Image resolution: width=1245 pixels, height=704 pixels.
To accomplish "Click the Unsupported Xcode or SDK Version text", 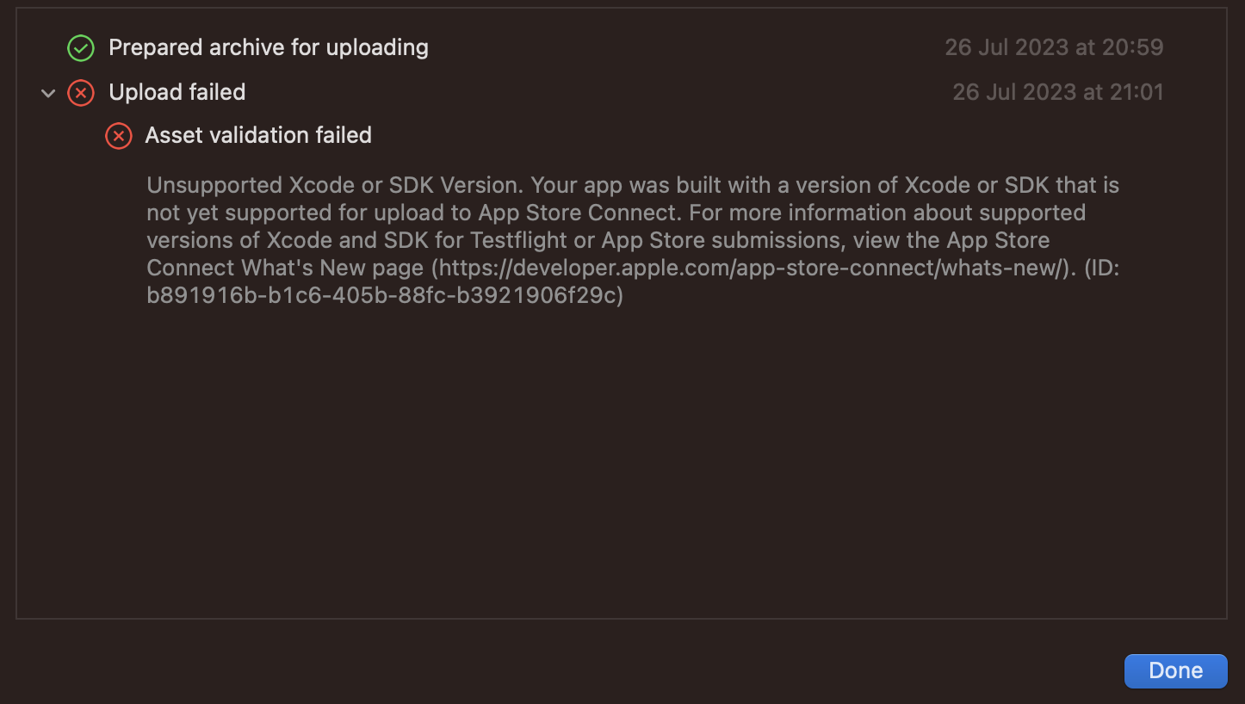I will coord(336,185).
